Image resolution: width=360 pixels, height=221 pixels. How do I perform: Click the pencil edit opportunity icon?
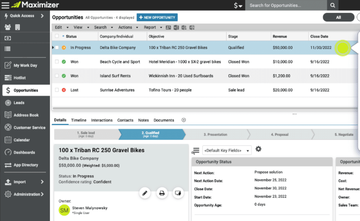tap(145, 193)
